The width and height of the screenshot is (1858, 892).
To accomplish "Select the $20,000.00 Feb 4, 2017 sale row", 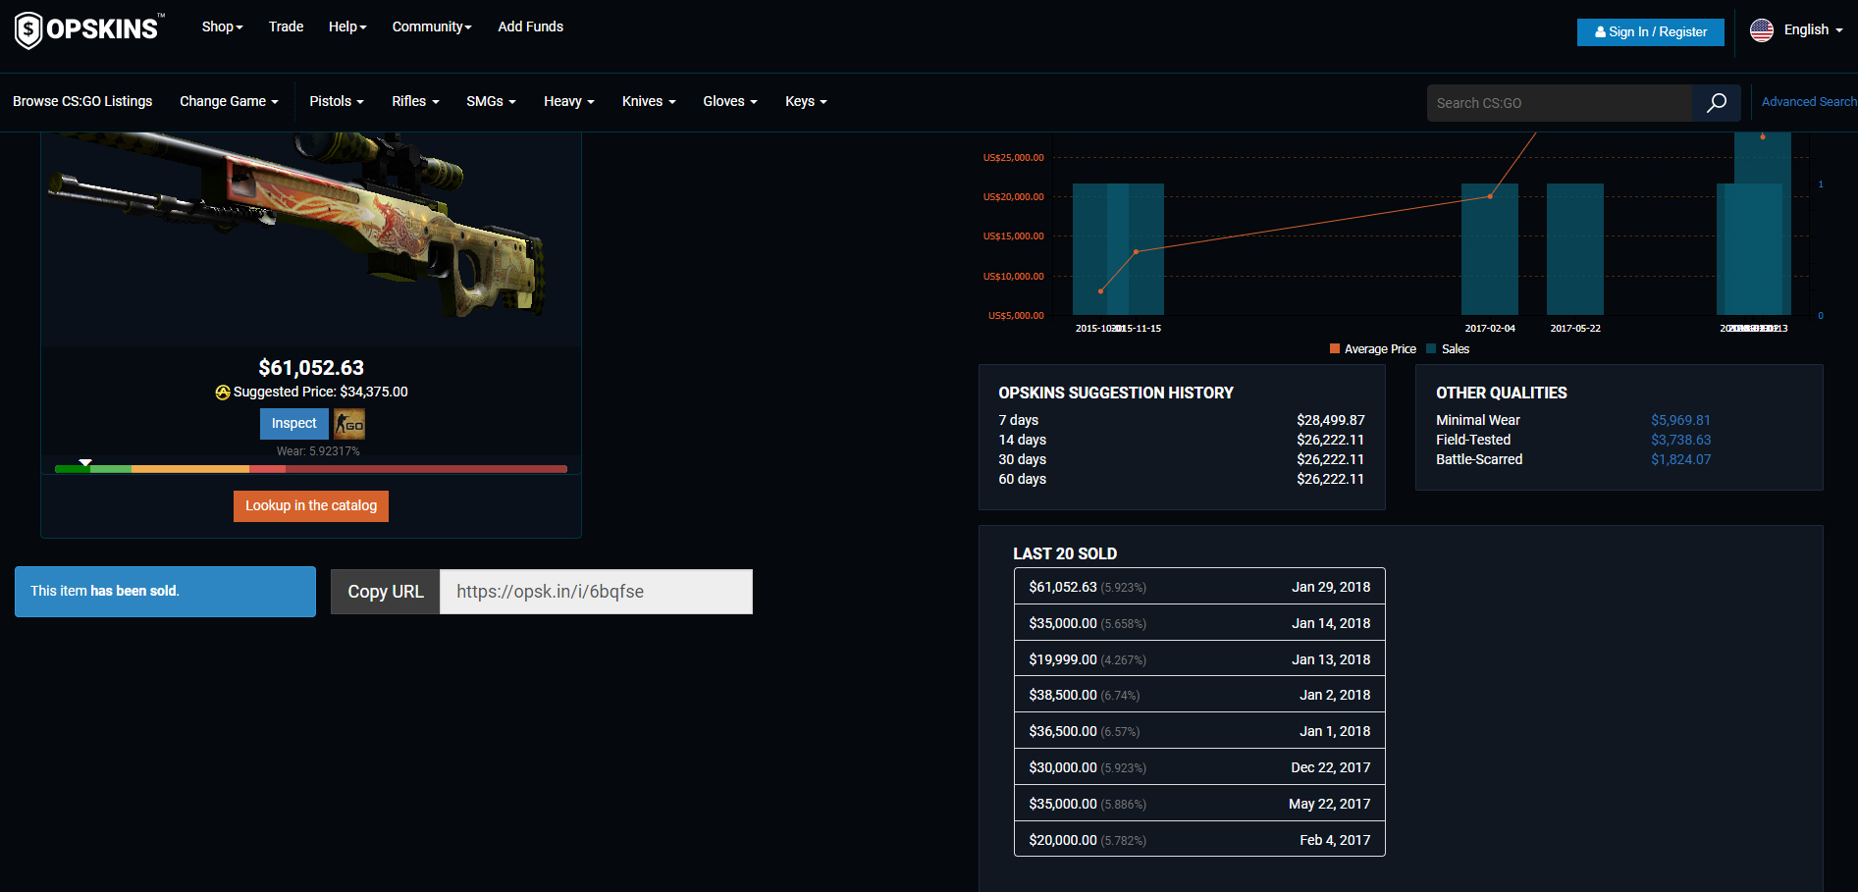I will [1199, 840].
